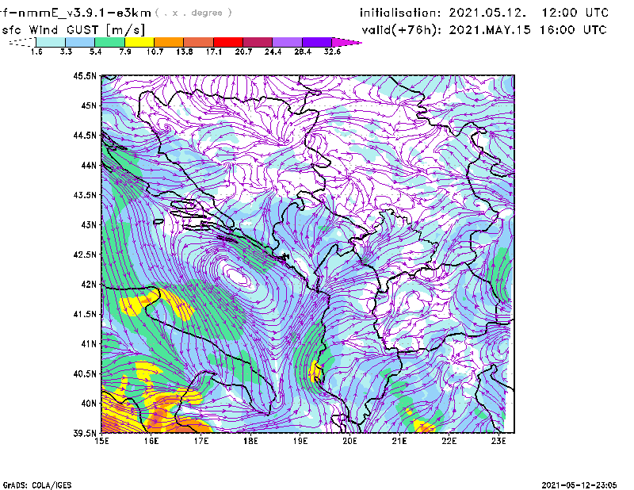Click the 18E longitude label

(250, 441)
